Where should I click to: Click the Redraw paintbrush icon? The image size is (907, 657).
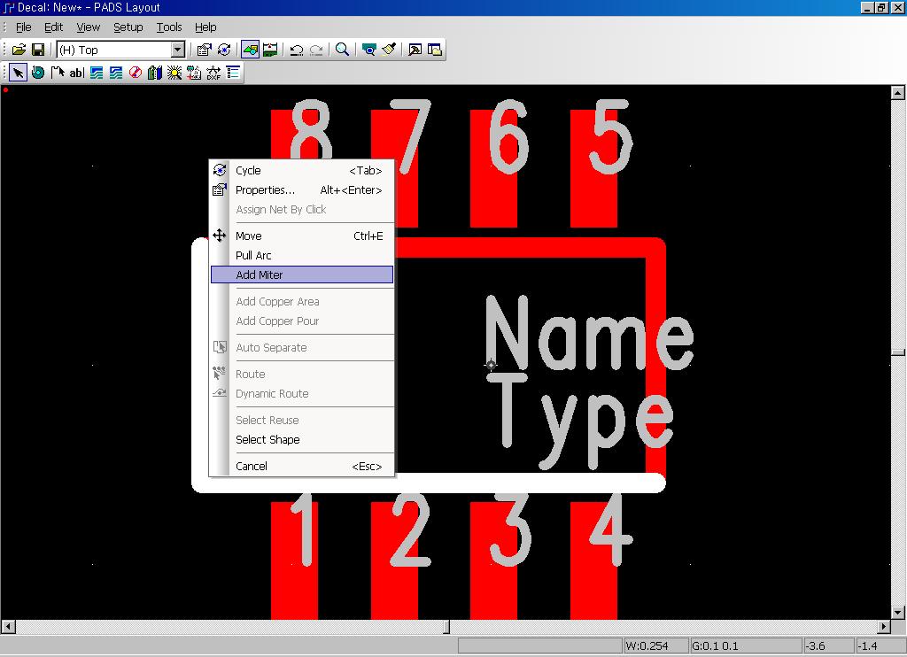tap(389, 50)
